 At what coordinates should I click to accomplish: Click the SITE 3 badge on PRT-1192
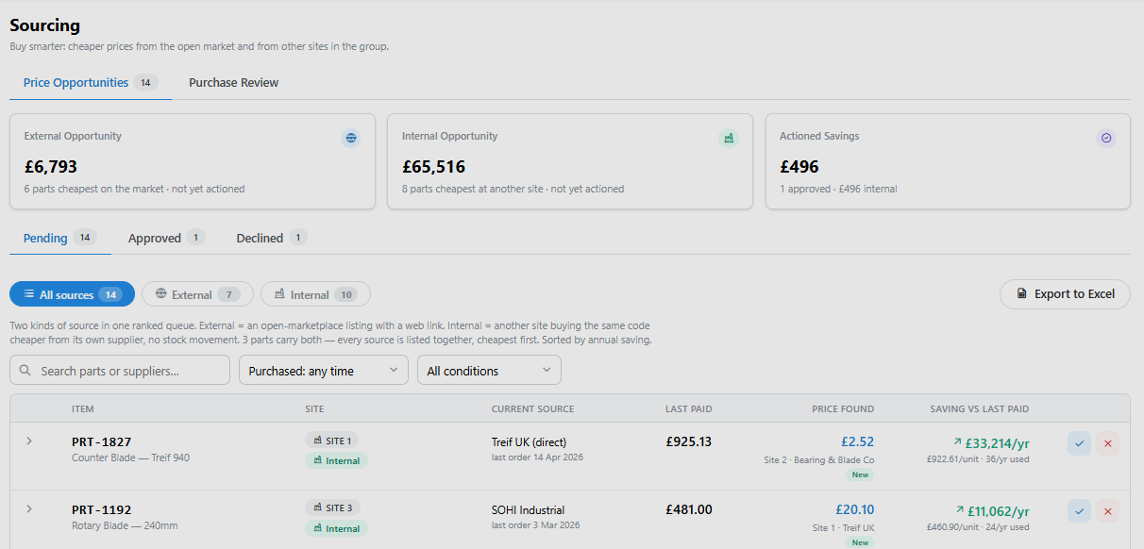[332, 507]
